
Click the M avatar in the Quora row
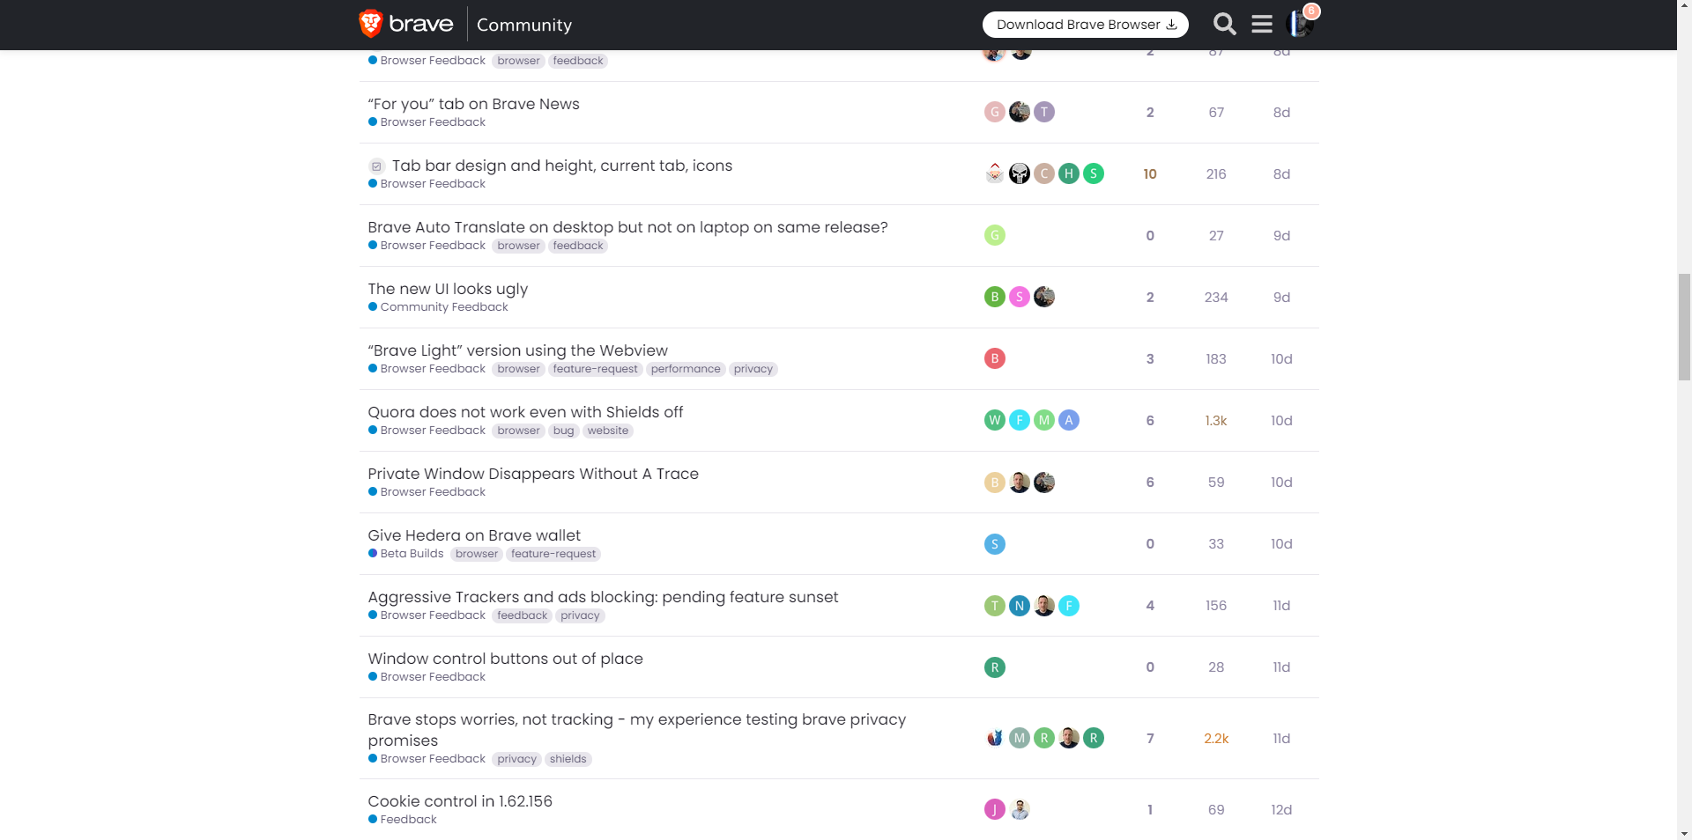[x=1043, y=420]
